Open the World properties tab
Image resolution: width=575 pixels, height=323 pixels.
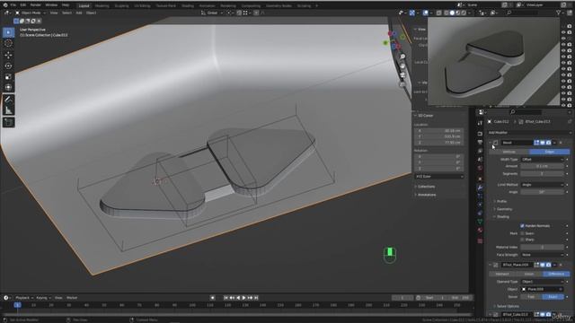(480, 169)
